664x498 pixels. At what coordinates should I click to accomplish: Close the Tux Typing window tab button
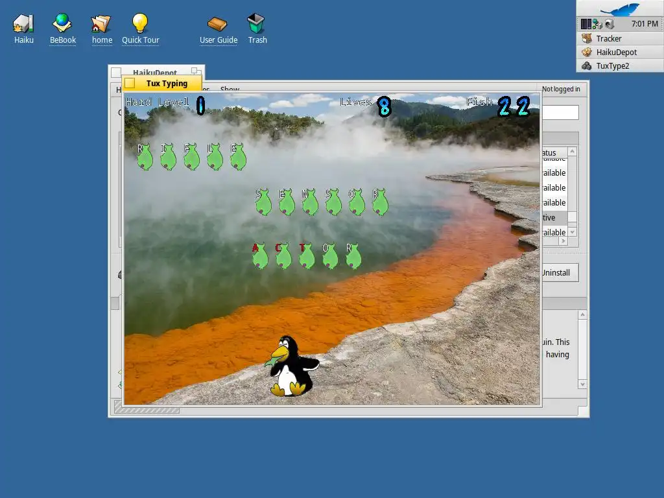(130, 84)
